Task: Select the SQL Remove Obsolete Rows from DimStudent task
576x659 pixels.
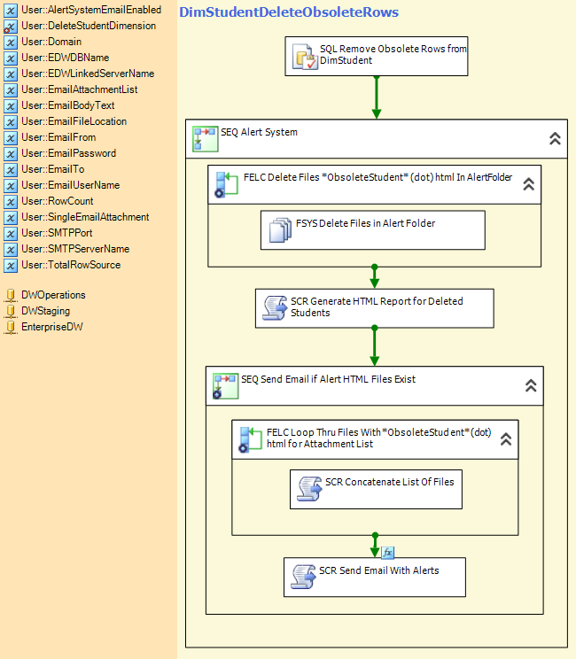Action: 377,57
